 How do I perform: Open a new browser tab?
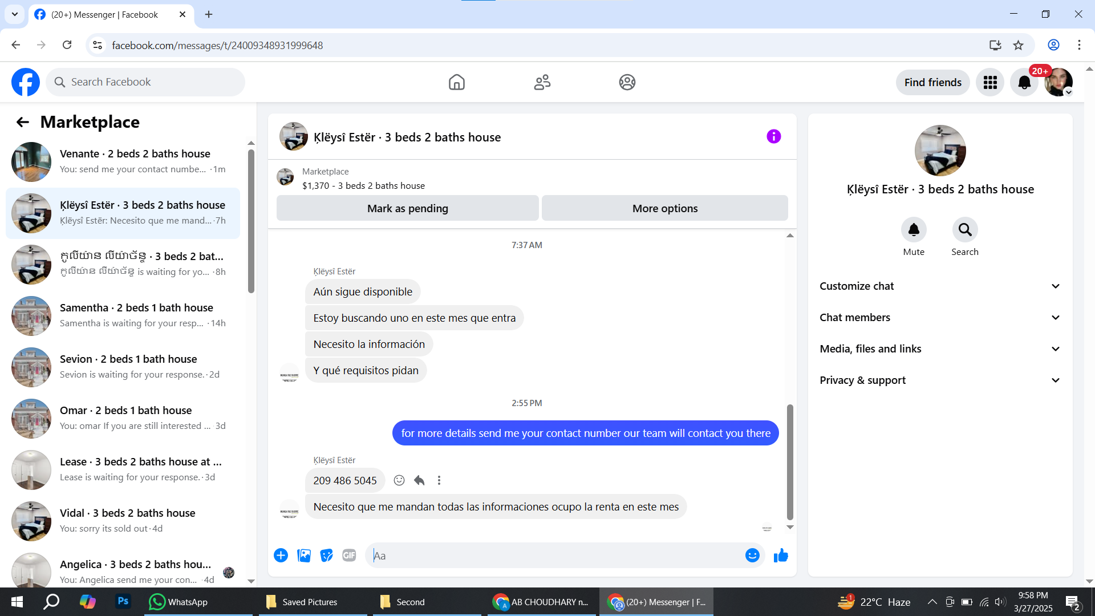tap(209, 14)
